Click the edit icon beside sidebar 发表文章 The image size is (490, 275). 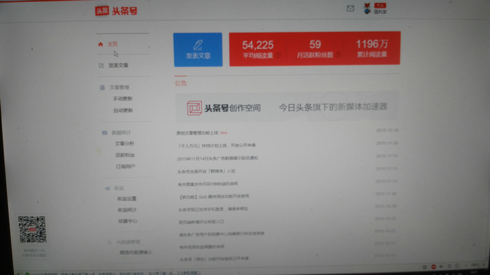101,65
